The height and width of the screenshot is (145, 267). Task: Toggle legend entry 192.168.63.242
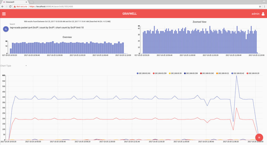click(207, 73)
